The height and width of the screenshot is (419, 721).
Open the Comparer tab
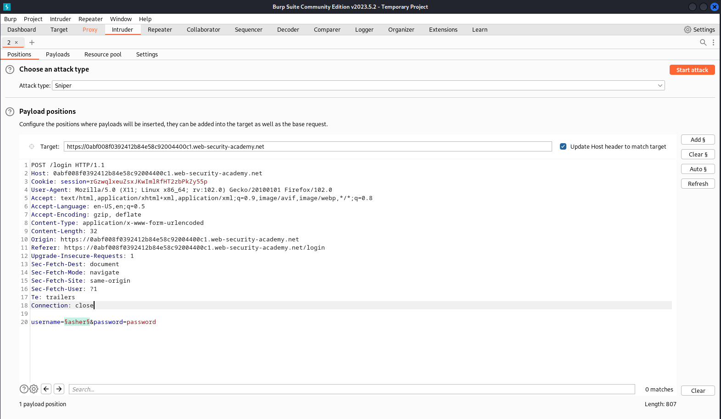[327, 29]
